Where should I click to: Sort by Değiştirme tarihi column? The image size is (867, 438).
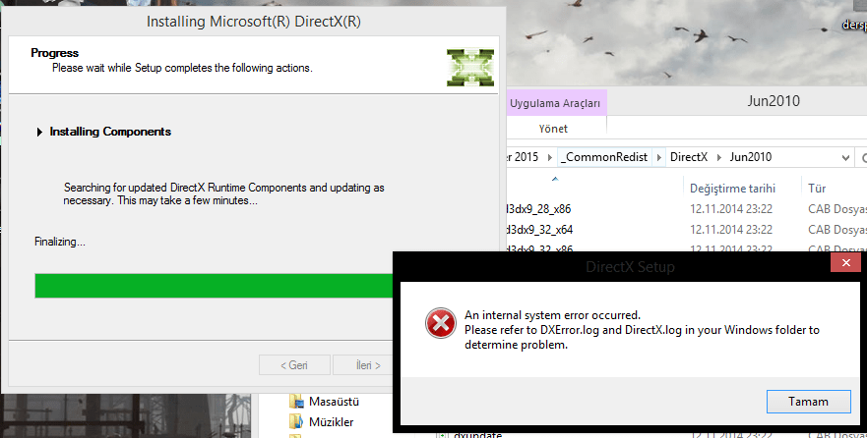(732, 189)
